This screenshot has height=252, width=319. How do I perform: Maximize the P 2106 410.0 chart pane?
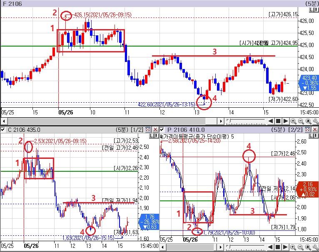click(307, 129)
